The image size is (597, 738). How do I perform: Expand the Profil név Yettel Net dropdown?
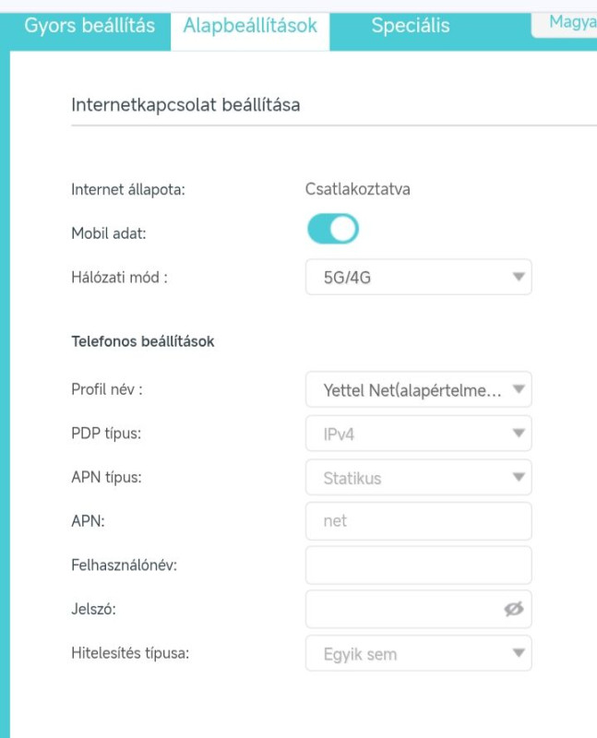(418, 389)
